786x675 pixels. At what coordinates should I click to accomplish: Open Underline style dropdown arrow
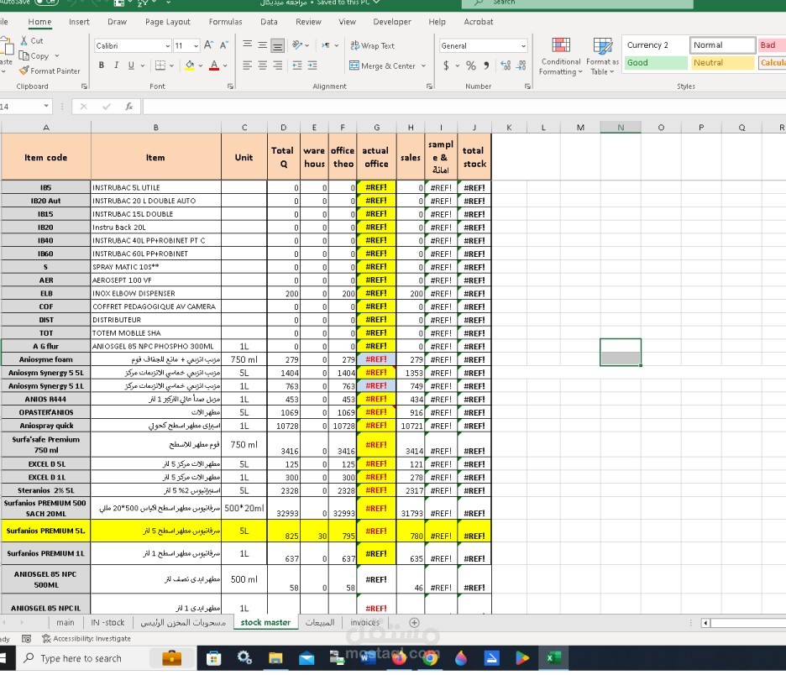[143, 65]
